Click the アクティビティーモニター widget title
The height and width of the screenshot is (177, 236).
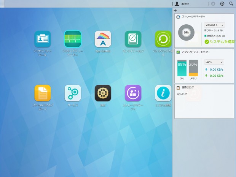coord(196,52)
